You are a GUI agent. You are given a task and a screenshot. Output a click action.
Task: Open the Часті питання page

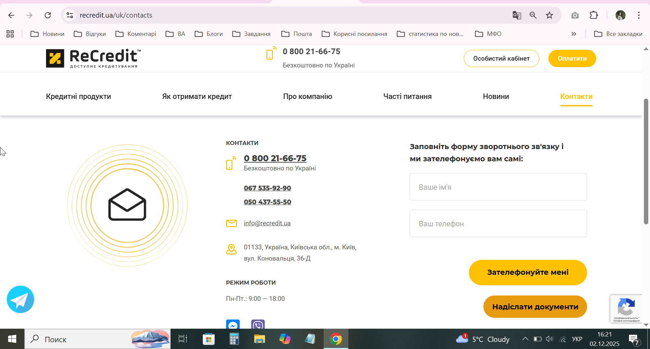(408, 97)
